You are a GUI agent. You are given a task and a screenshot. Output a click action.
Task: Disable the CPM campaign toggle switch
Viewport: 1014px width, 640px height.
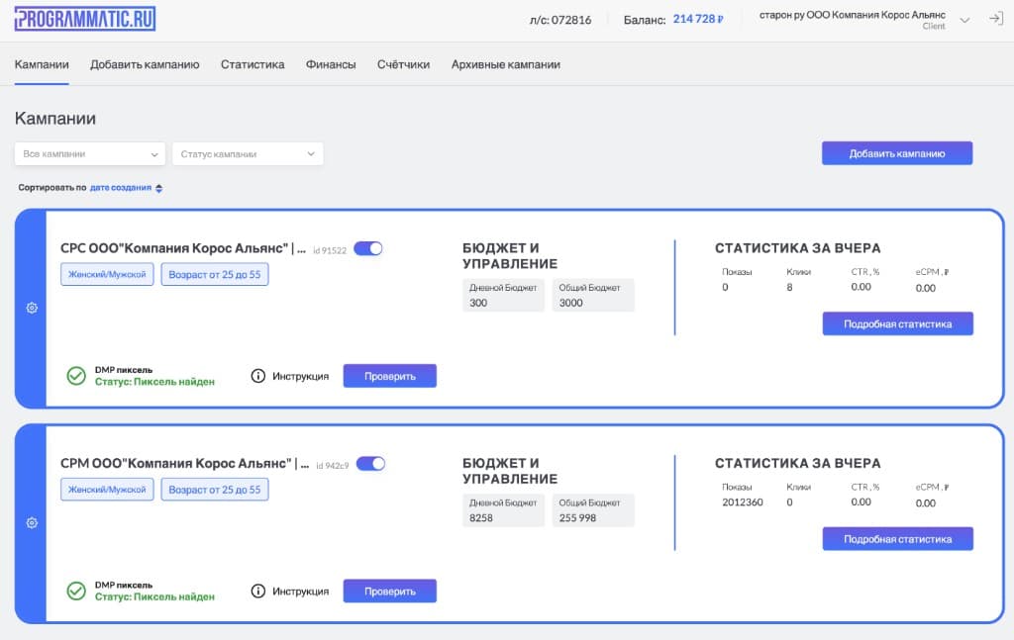[371, 464]
